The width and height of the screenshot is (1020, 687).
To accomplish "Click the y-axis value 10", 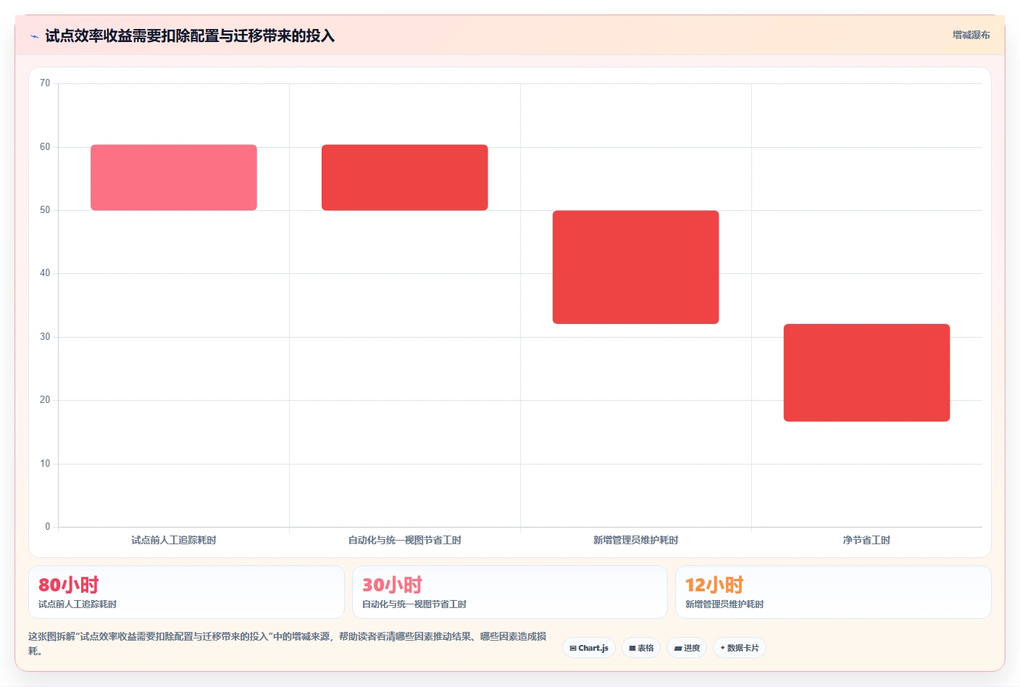I will pos(45,464).
